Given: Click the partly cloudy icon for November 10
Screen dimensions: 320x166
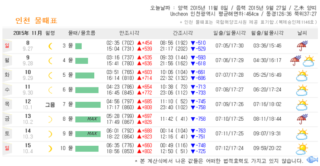Looking at the screenshot, I should 302,75.
